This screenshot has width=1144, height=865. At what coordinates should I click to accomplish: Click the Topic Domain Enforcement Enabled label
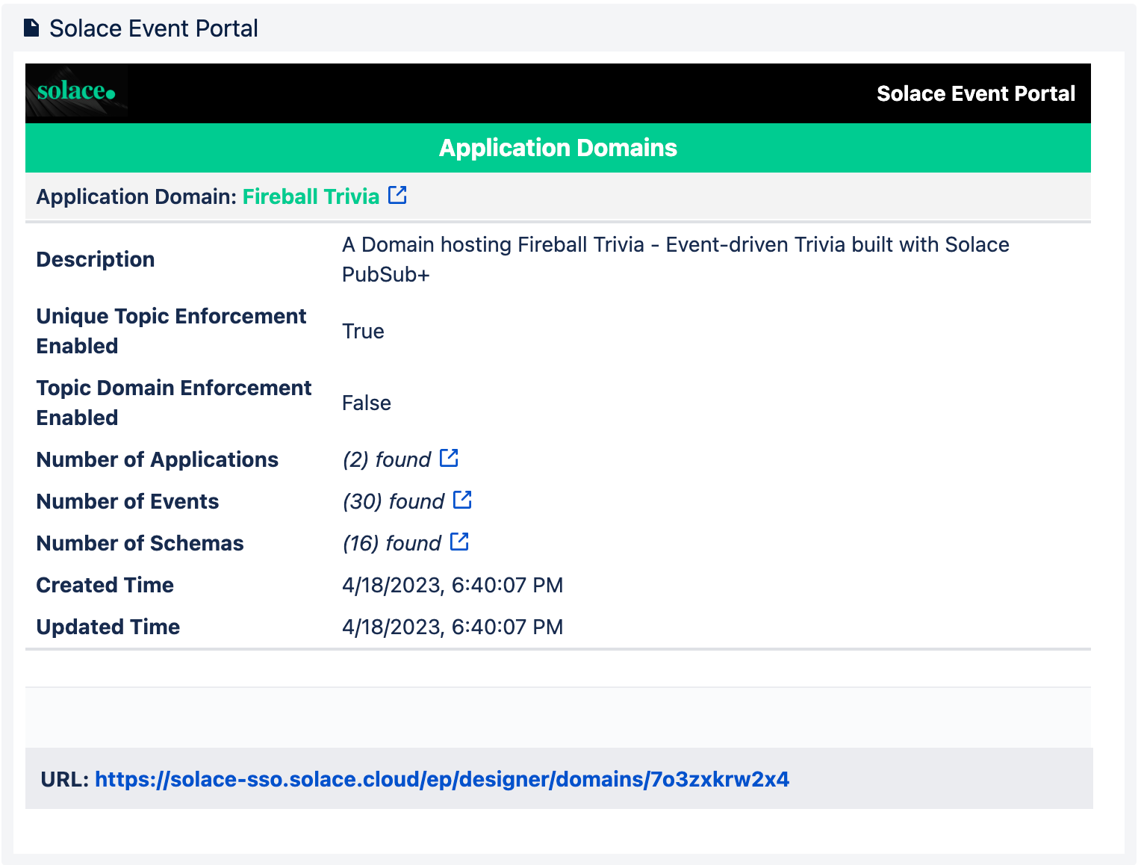(174, 403)
